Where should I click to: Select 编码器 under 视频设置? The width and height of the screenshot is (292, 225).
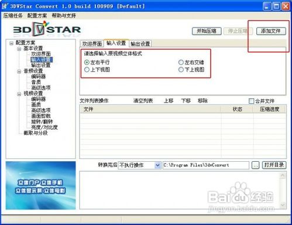pyautogui.click(x=39, y=99)
